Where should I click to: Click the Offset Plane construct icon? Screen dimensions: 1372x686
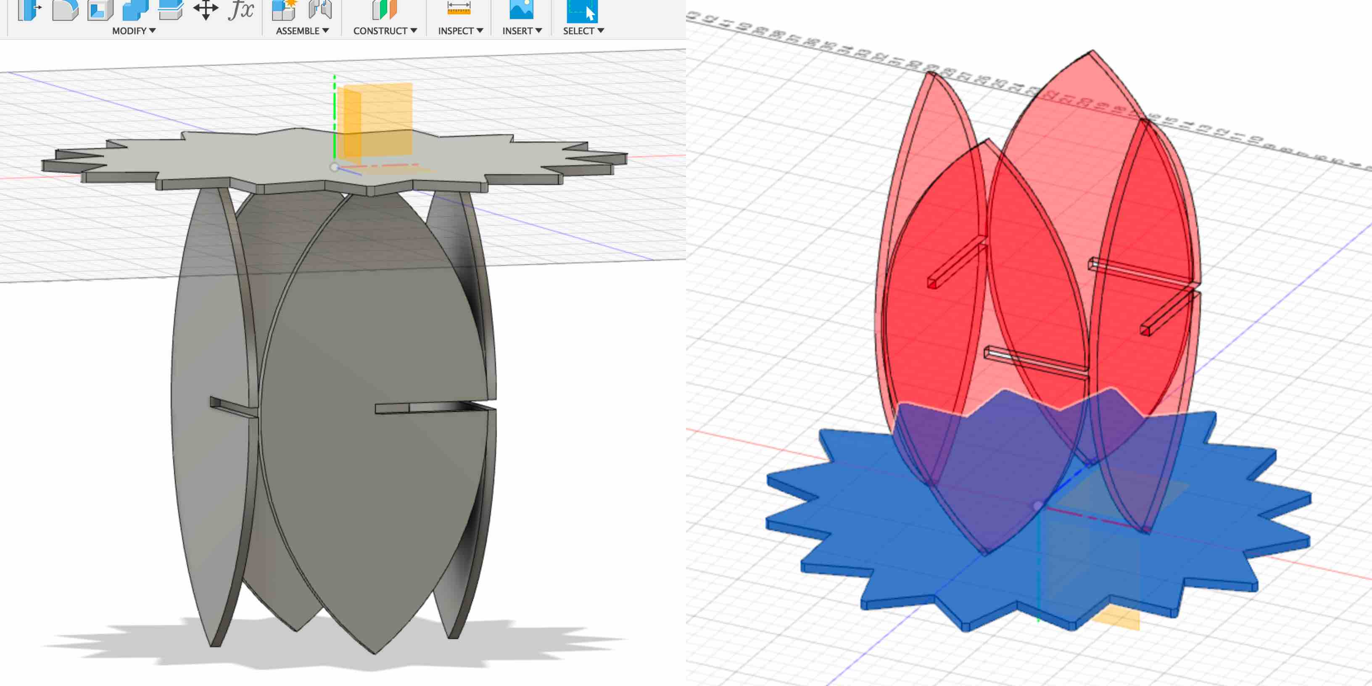pyautogui.click(x=385, y=10)
